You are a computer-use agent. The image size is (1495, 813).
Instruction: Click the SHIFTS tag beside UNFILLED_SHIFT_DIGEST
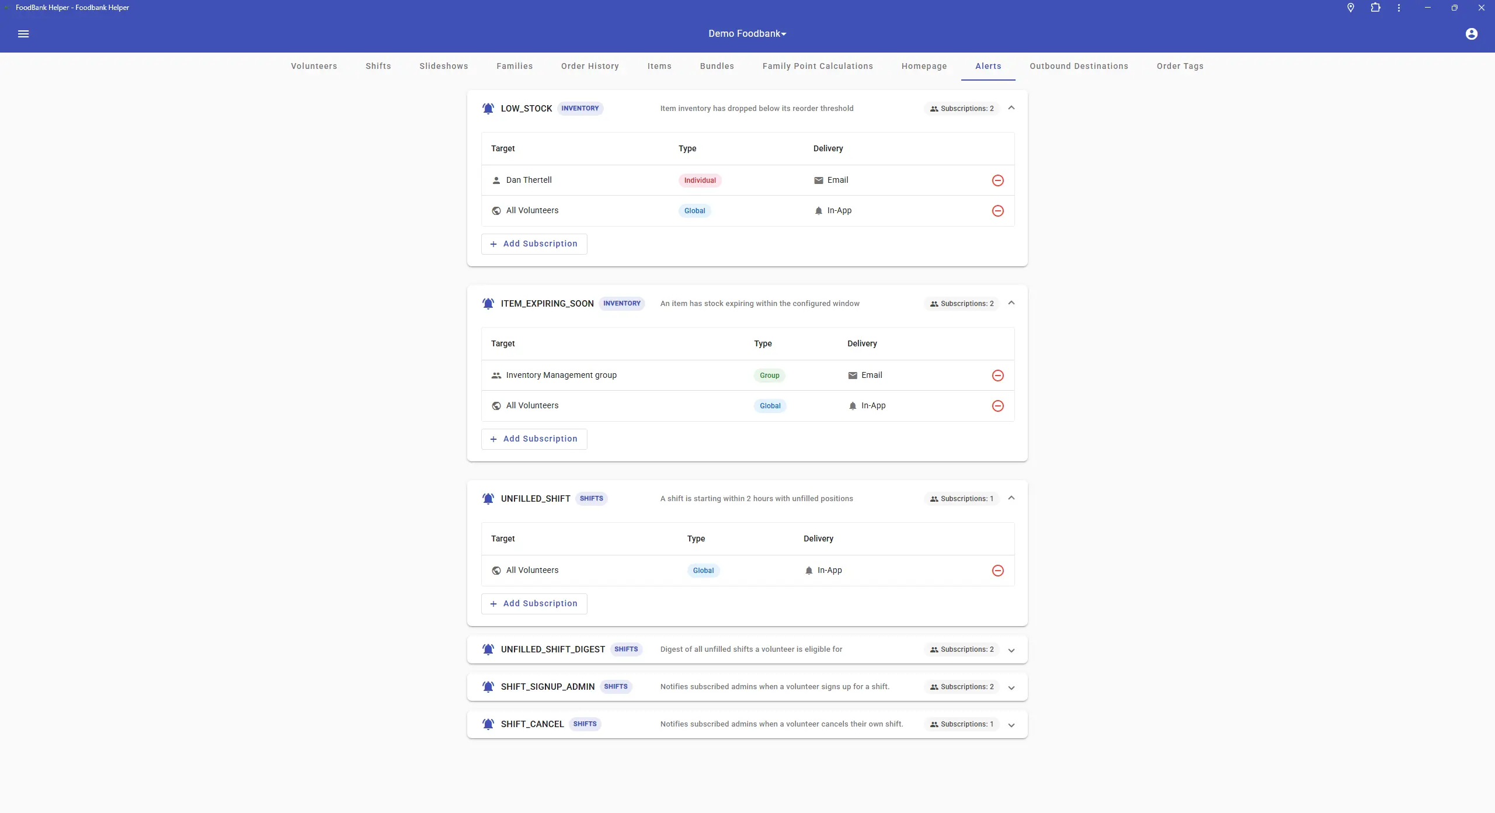pyautogui.click(x=625, y=649)
